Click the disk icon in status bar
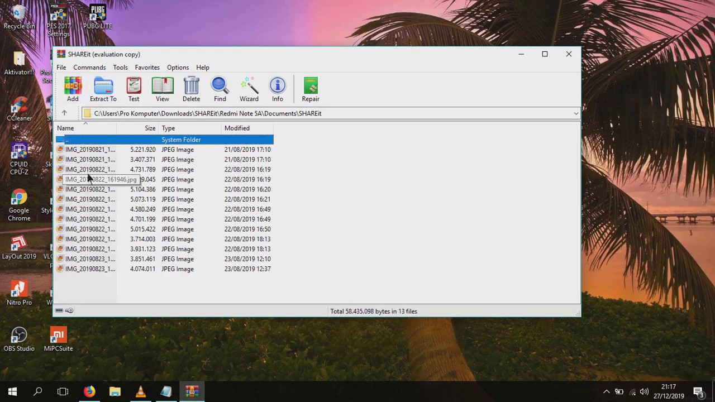The width and height of the screenshot is (715, 402). [x=59, y=310]
